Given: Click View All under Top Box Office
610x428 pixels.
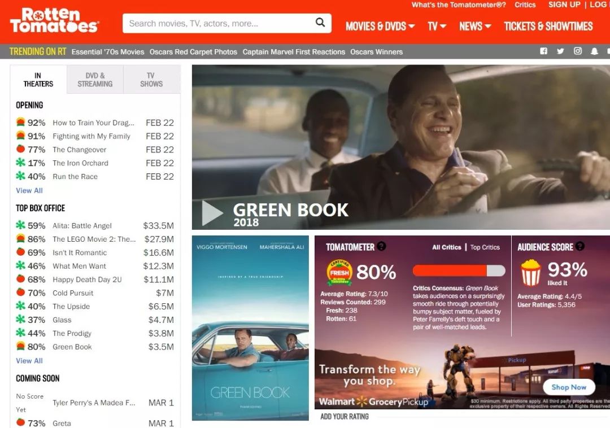Looking at the screenshot, I should pos(29,361).
